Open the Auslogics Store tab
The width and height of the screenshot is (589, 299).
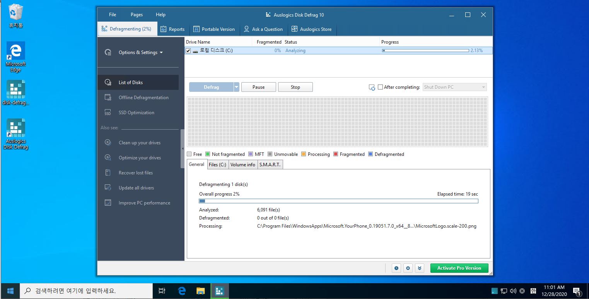point(312,29)
